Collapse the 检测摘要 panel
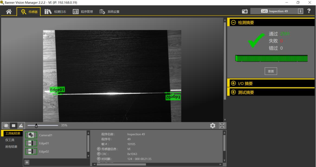This screenshot has width=316, height=167. click(x=233, y=23)
